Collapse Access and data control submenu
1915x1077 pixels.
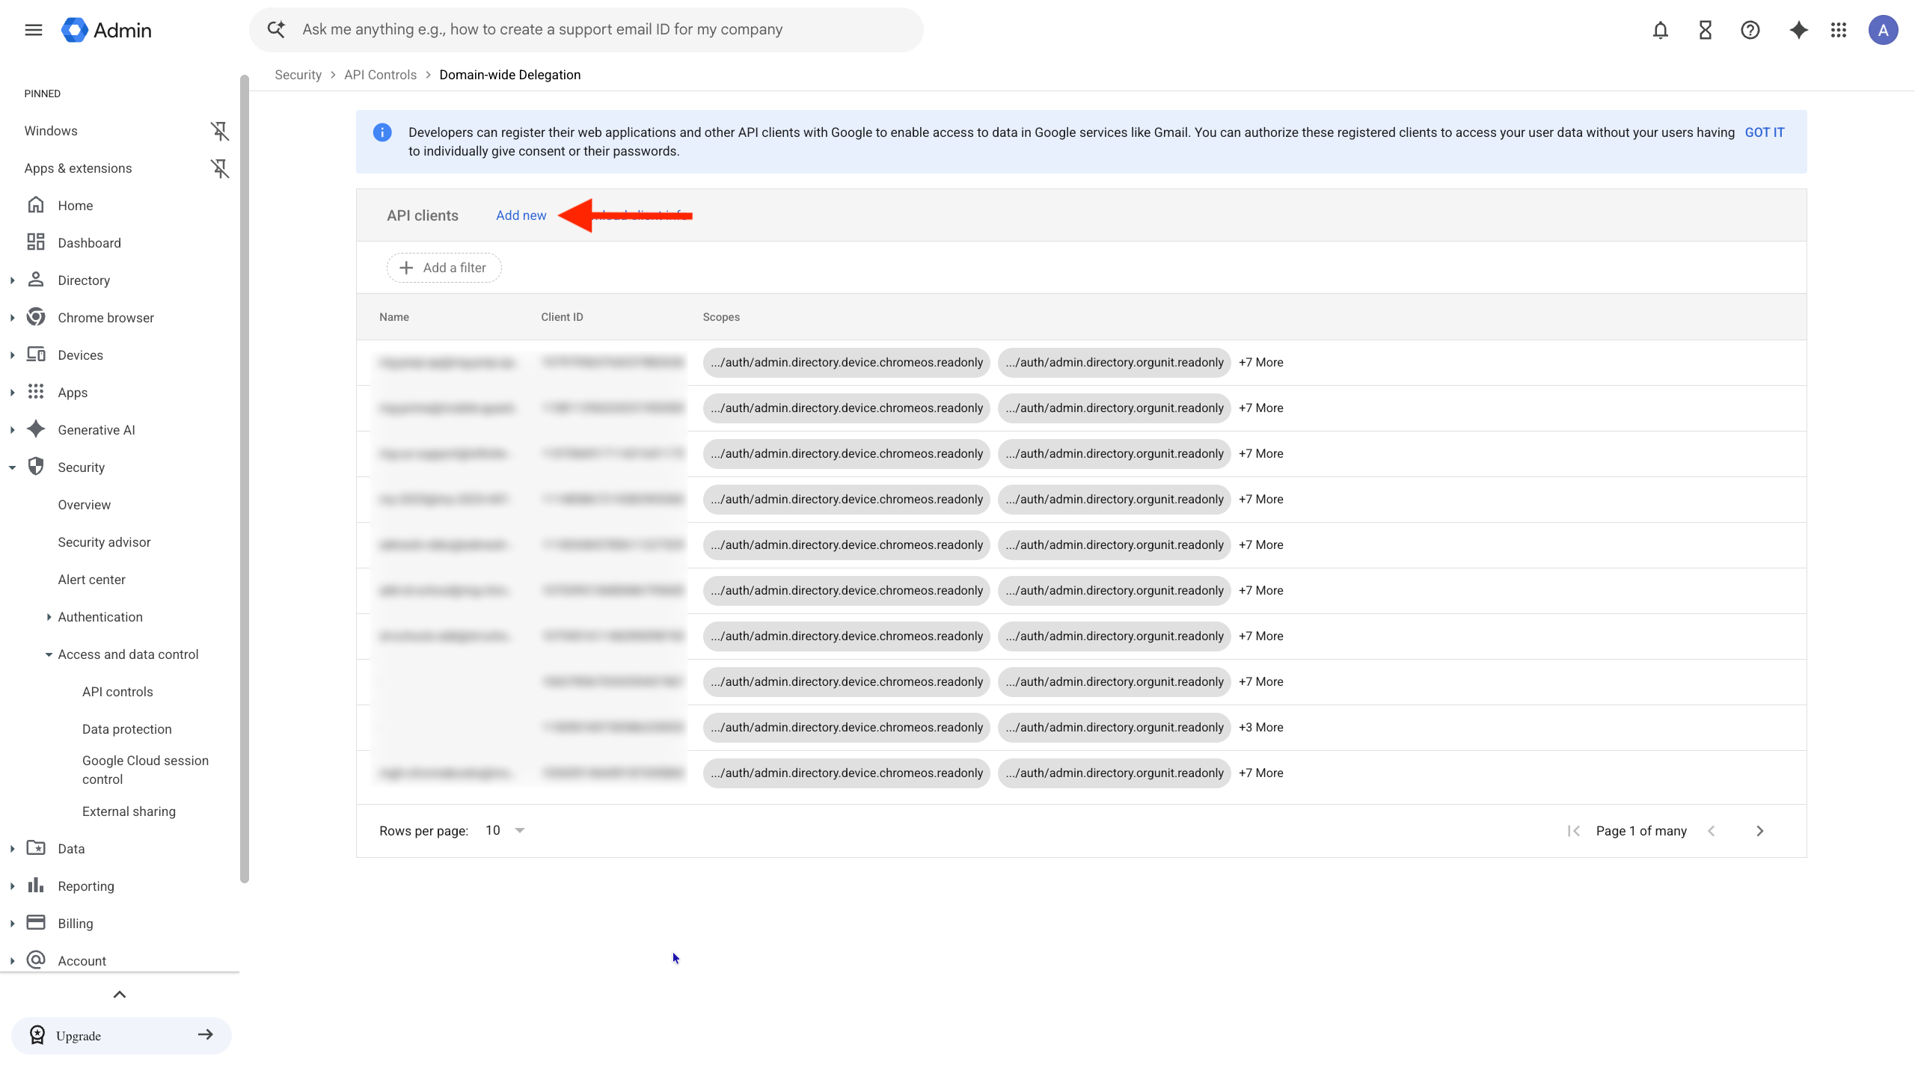tap(49, 654)
